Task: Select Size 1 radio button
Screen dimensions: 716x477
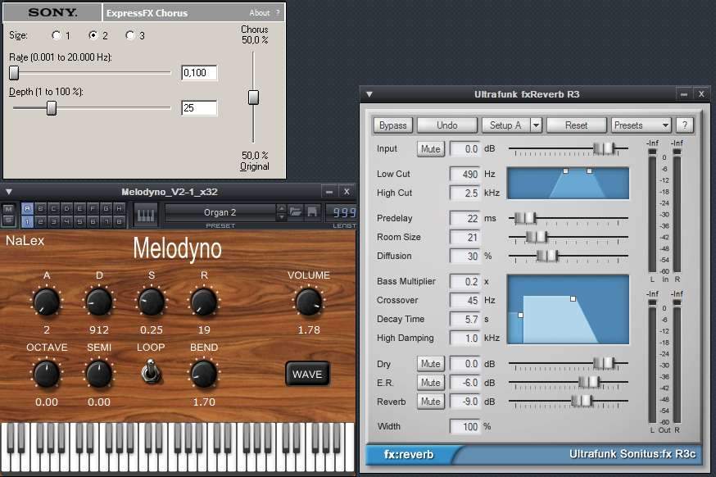Action: click(x=57, y=35)
